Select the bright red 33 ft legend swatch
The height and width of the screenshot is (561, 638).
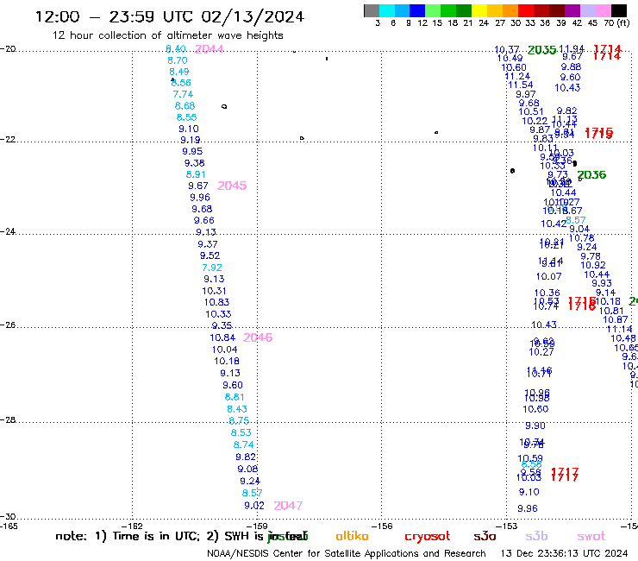[526, 10]
